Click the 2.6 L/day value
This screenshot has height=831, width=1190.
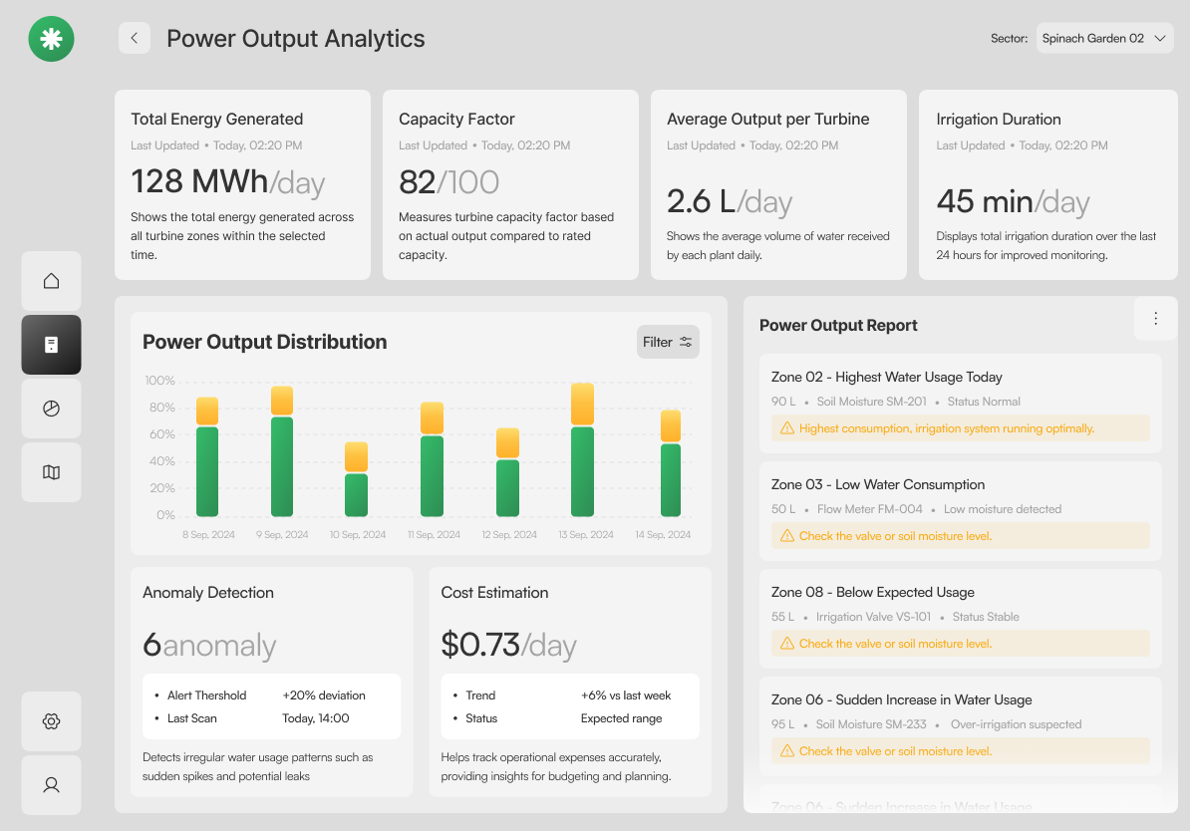click(x=730, y=202)
